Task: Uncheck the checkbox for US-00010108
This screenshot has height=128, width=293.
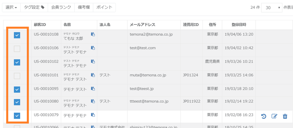Action: pyautogui.click(x=17, y=35)
